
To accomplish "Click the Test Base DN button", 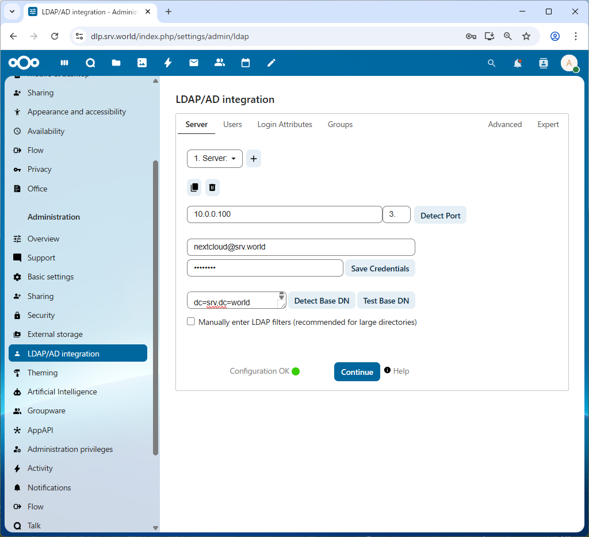I will tap(386, 301).
